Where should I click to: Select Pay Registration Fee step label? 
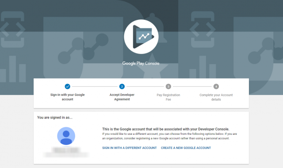168,97
